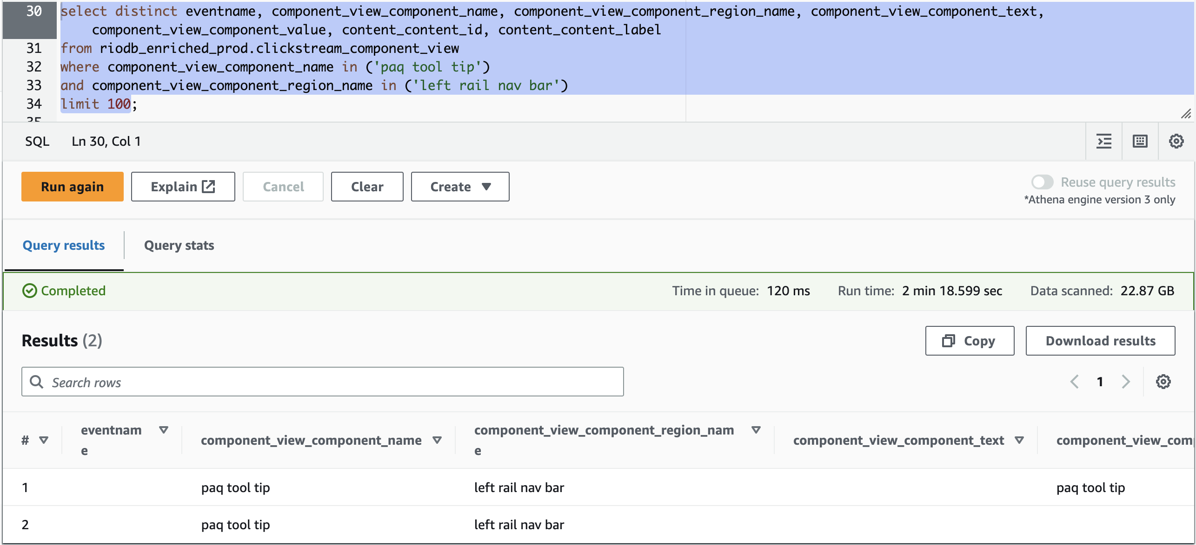Open the Create dropdown menu
The image size is (1196, 545).
tap(459, 187)
